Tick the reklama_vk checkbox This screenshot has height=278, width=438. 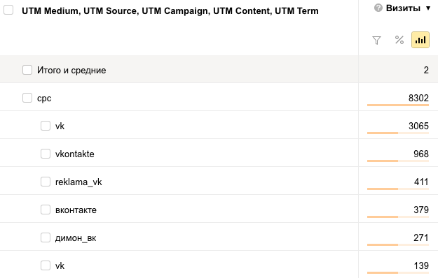pyautogui.click(x=46, y=182)
